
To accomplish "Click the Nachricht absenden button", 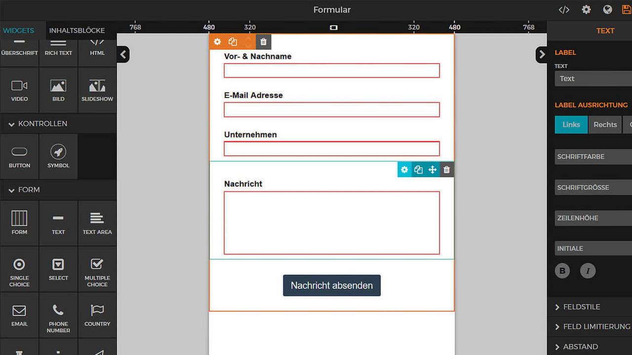I will pos(331,285).
